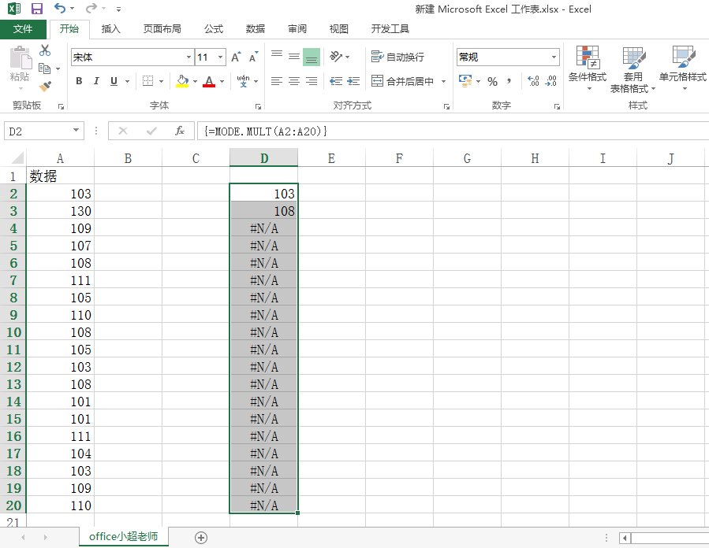Viewport: 709px width, 548px height.
Task: Switch to the 公式 ribbon tab
Action: click(x=213, y=29)
